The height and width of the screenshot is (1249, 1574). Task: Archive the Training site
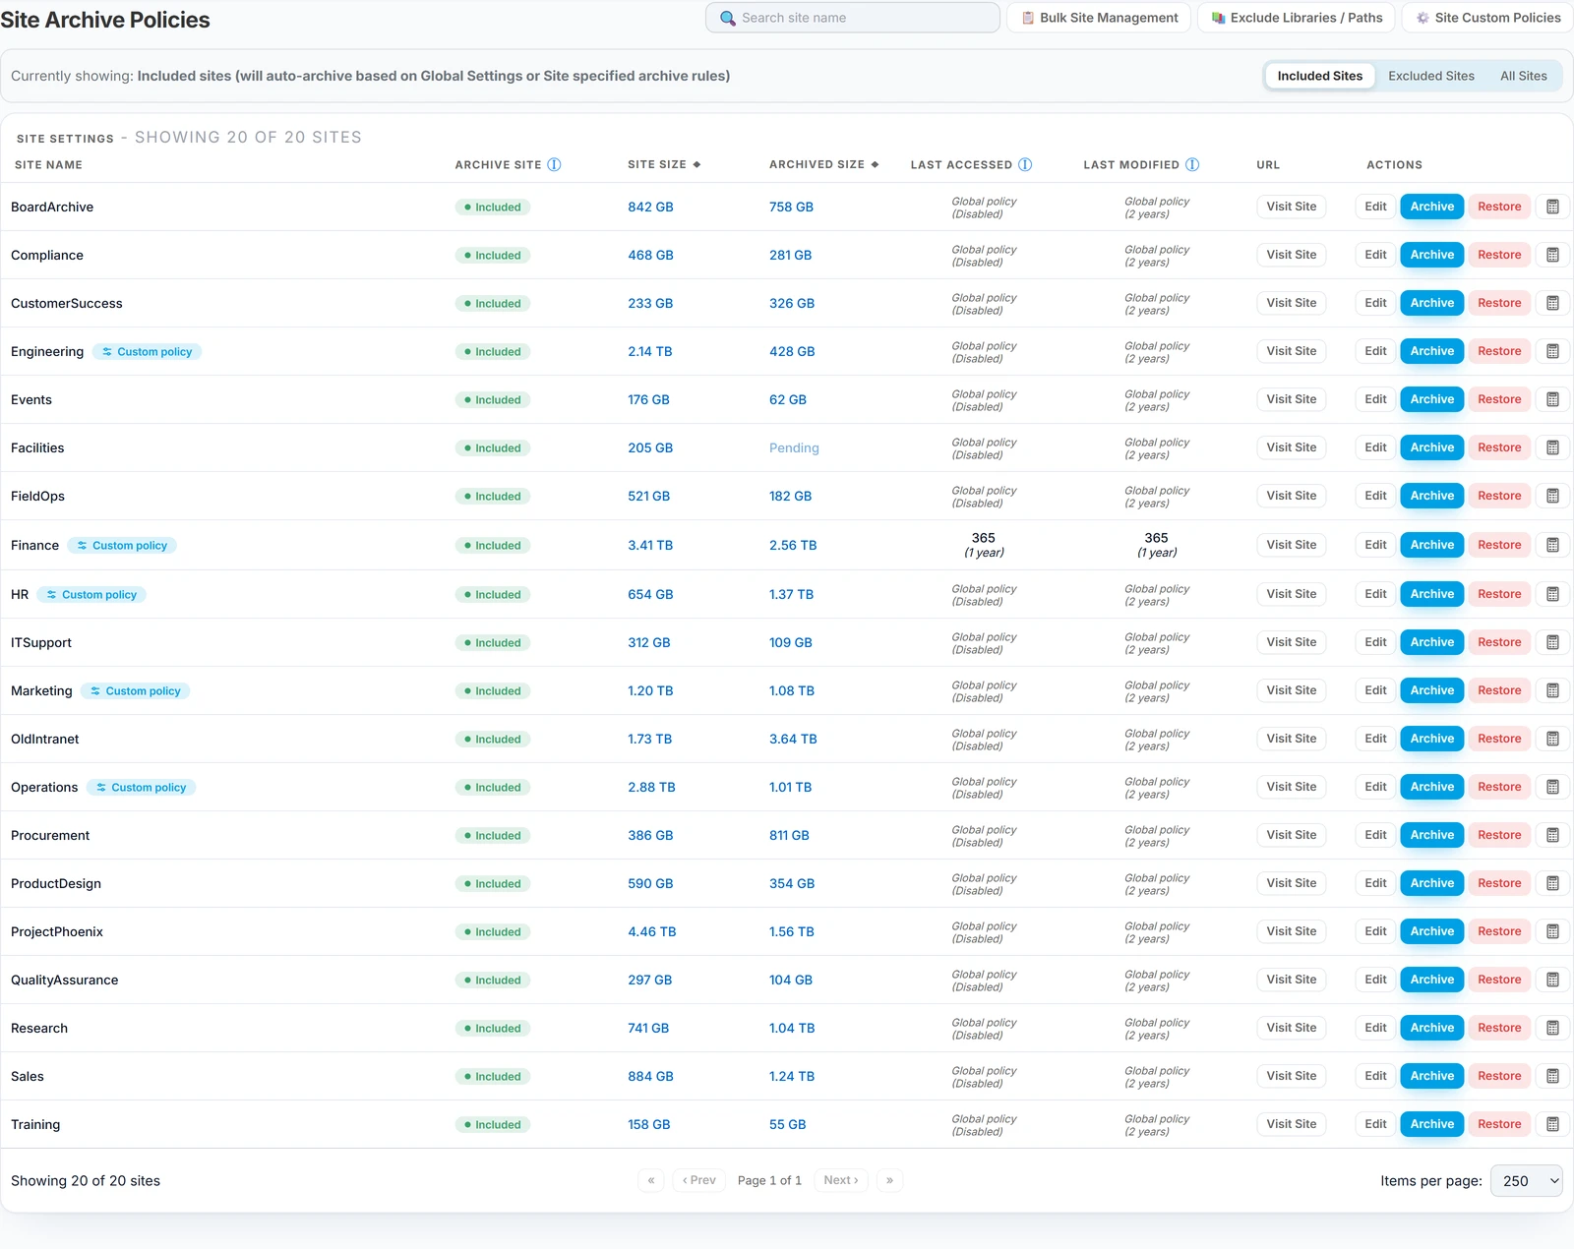[1431, 1124]
